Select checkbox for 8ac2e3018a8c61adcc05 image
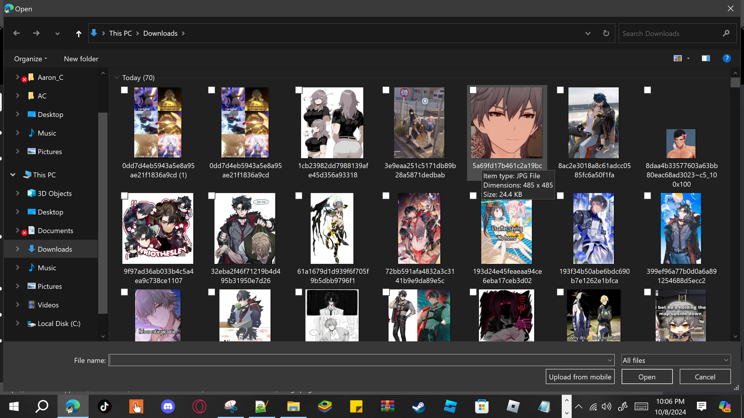This screenshot has width=744, height=418. tap(560, 90)
